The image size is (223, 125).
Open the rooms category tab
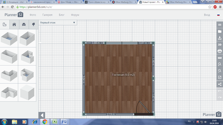5,25
